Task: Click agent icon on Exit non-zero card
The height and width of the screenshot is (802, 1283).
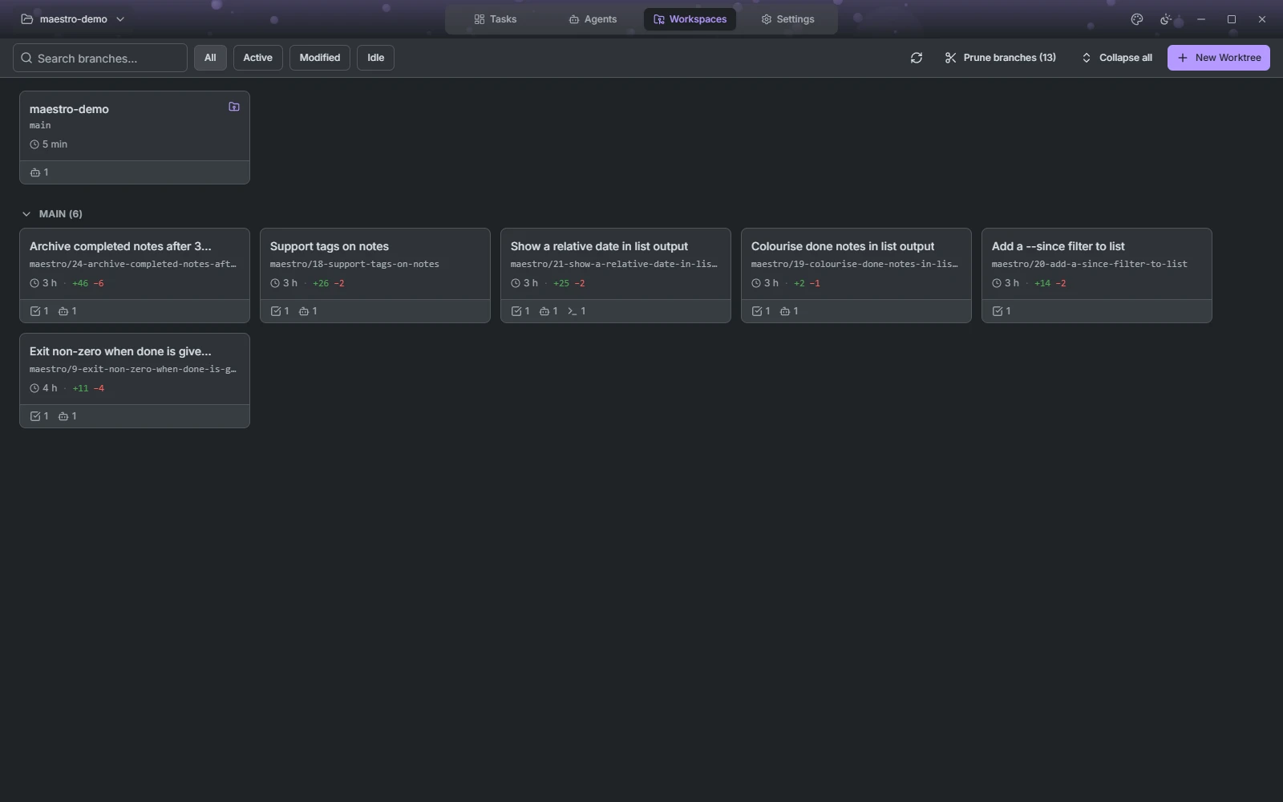Action: point(63,416)
